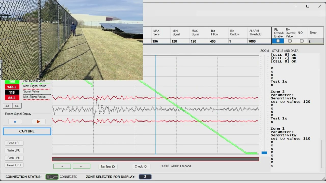326x183 pixels.
Task: Enable the Rly Override Enable checkbox
Action: (x=278, y=41)
